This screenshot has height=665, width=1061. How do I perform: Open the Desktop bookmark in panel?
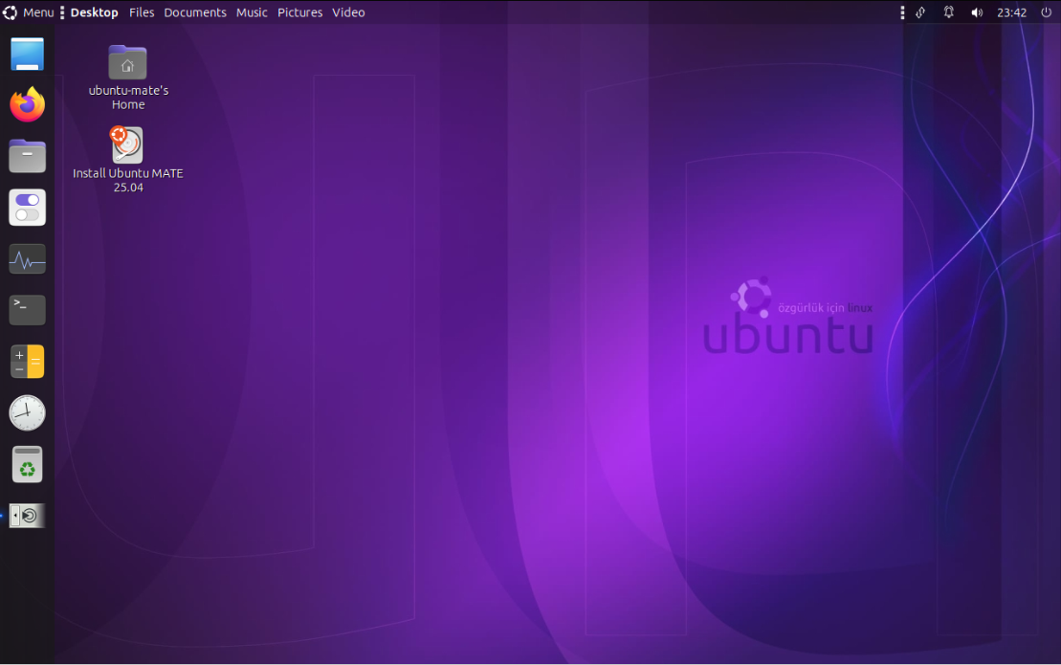click(94, 12)
